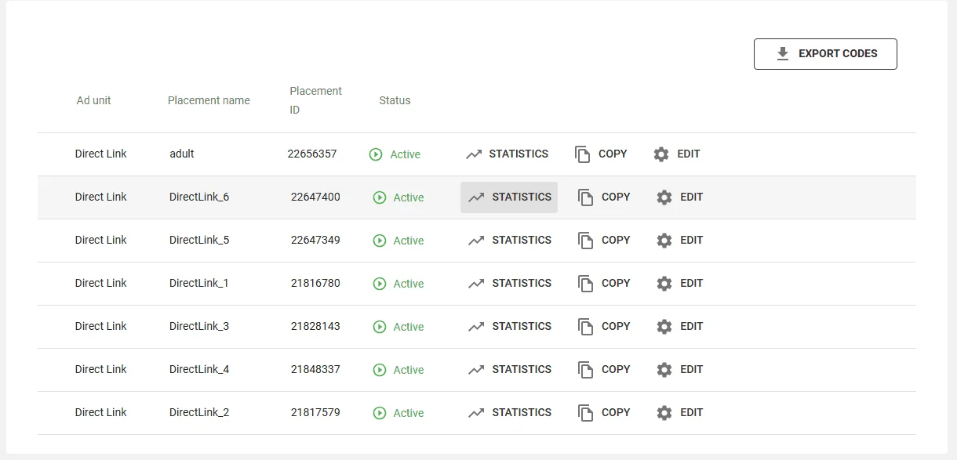The height and width of the screenshot is (460, 957).
Task: Click the edit gear icon for DirectLink_3
Action: (664, 327)
